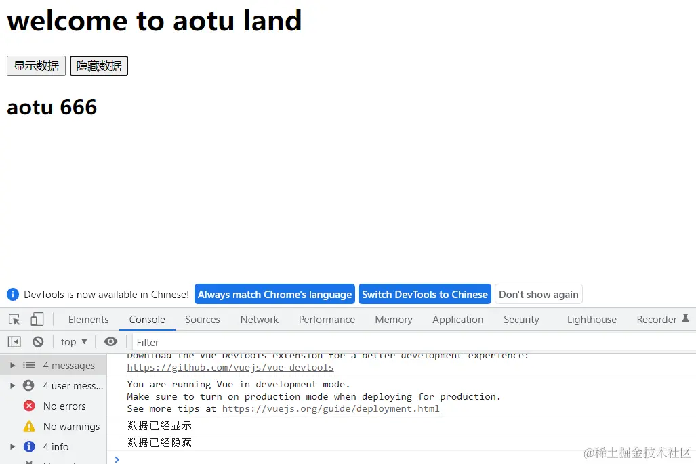Click the Recorder flask icon
This screenshot has height=464, width=696.
coord(685,318)
